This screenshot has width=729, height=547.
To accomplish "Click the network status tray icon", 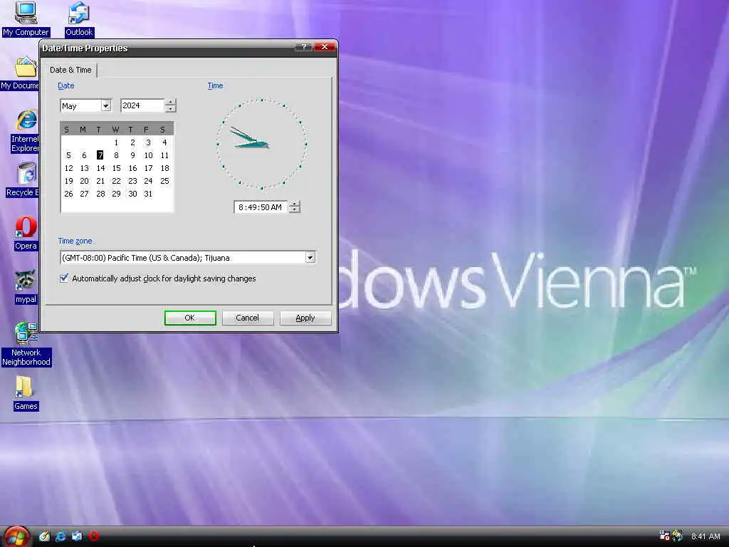I will 664,536.
